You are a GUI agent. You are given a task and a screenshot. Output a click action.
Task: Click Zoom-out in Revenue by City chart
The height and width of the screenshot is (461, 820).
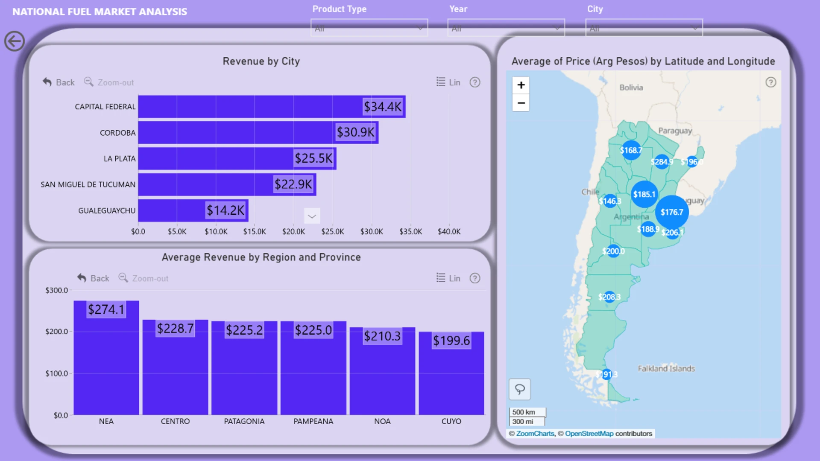[109, 82]
